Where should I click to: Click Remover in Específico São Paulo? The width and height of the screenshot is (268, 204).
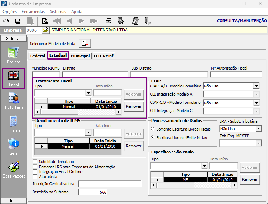click(x=250, y=179)
